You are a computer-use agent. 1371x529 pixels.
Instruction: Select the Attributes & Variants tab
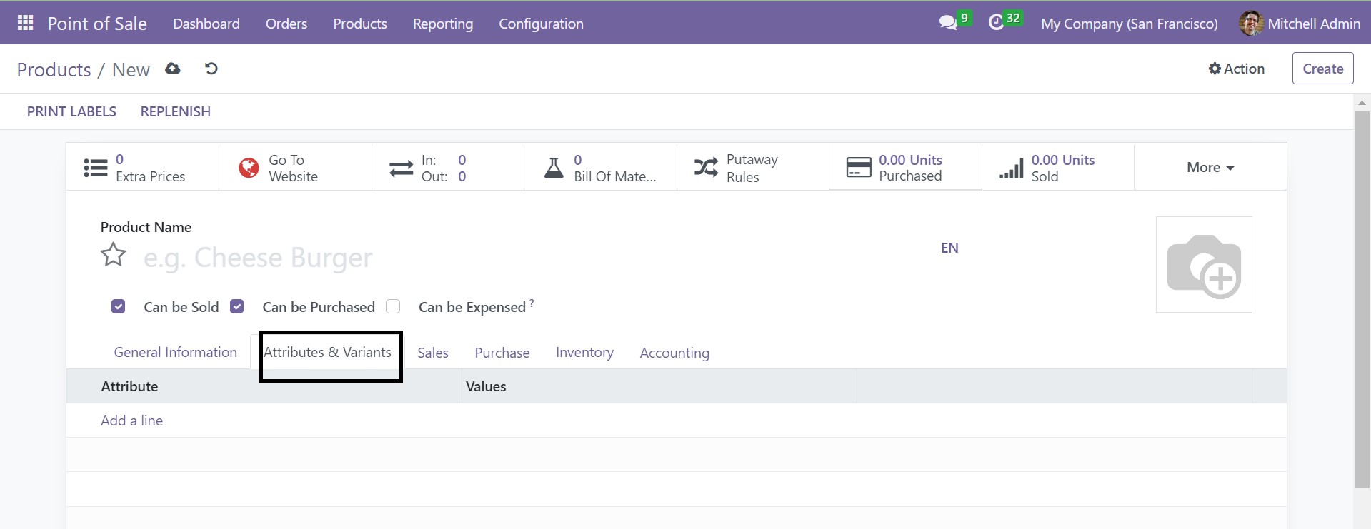point(328,352)
